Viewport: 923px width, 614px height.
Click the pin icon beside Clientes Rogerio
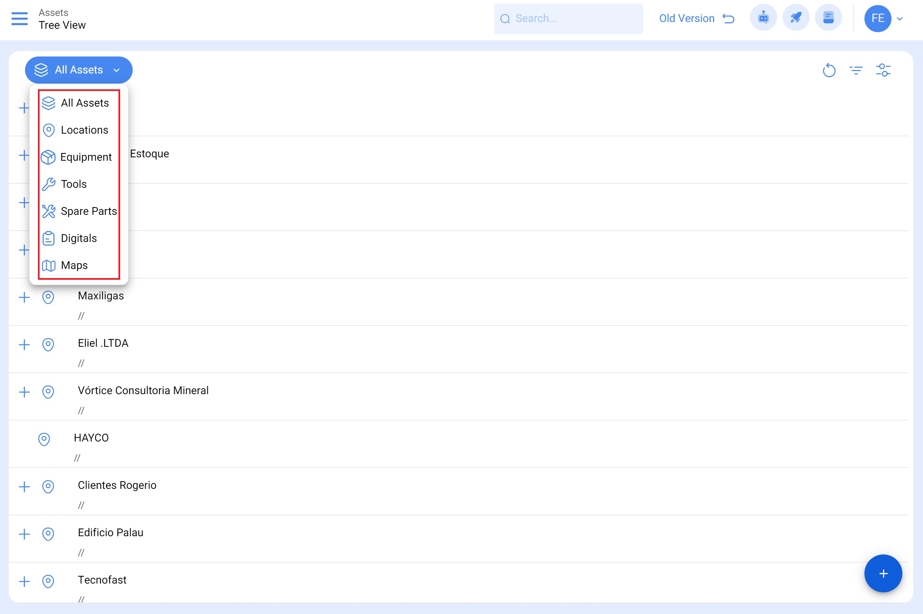tap(48, 487)
